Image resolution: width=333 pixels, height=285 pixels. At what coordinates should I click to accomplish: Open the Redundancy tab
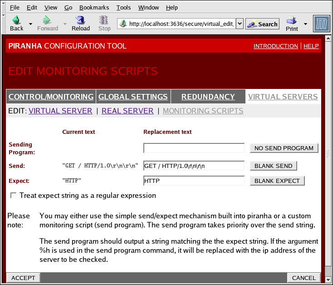tap(208, 97)
